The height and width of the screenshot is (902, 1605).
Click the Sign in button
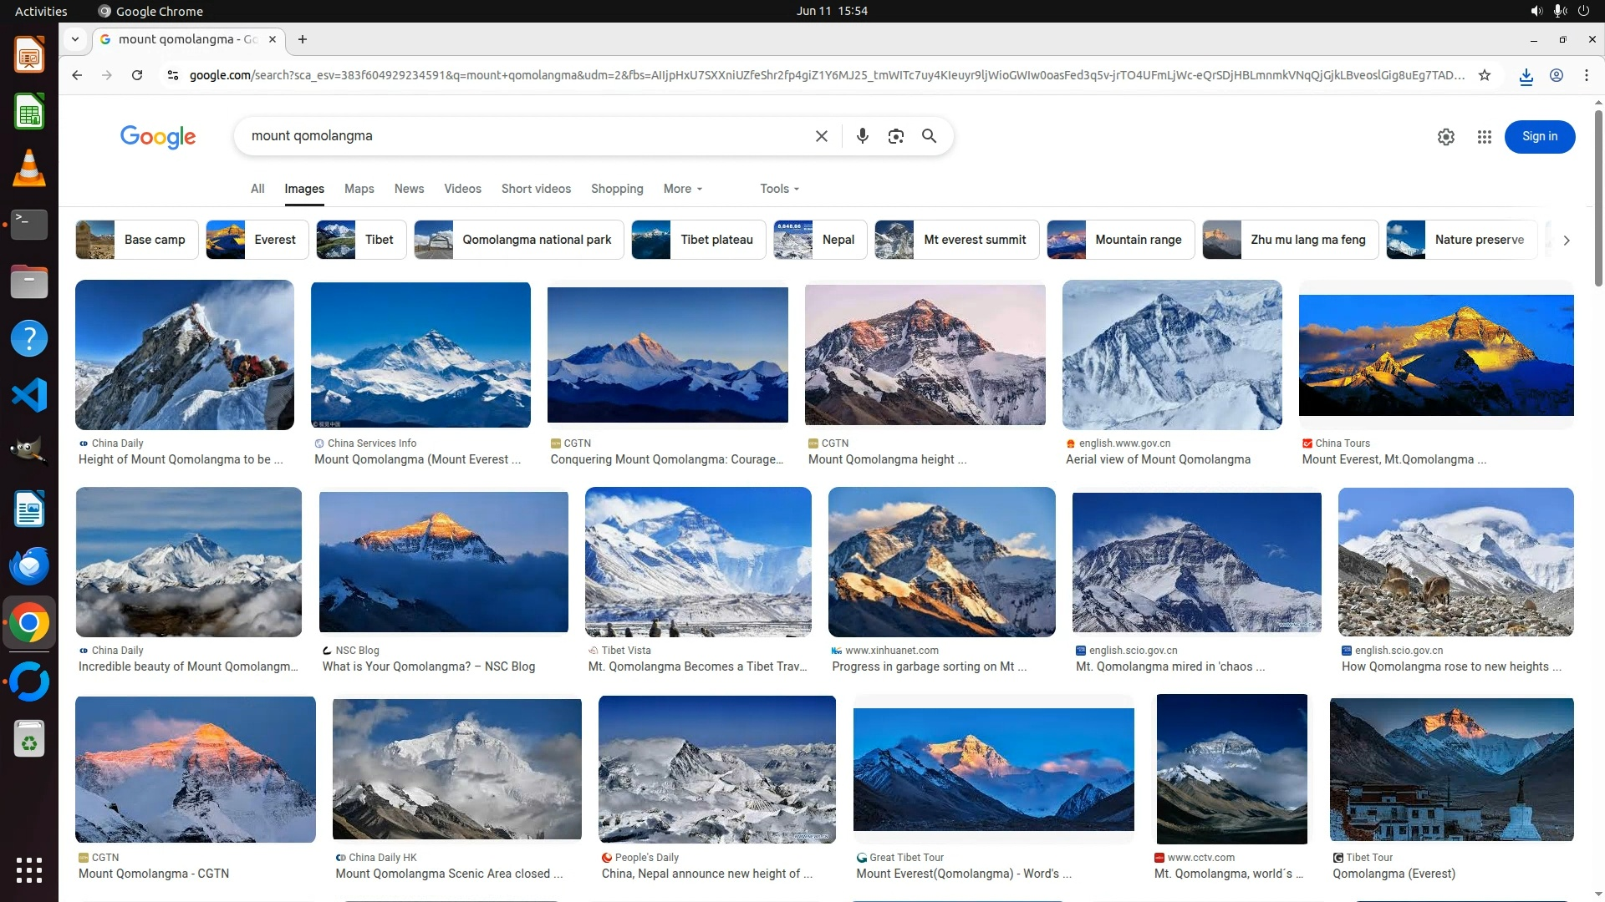[x=1539, y=137]
